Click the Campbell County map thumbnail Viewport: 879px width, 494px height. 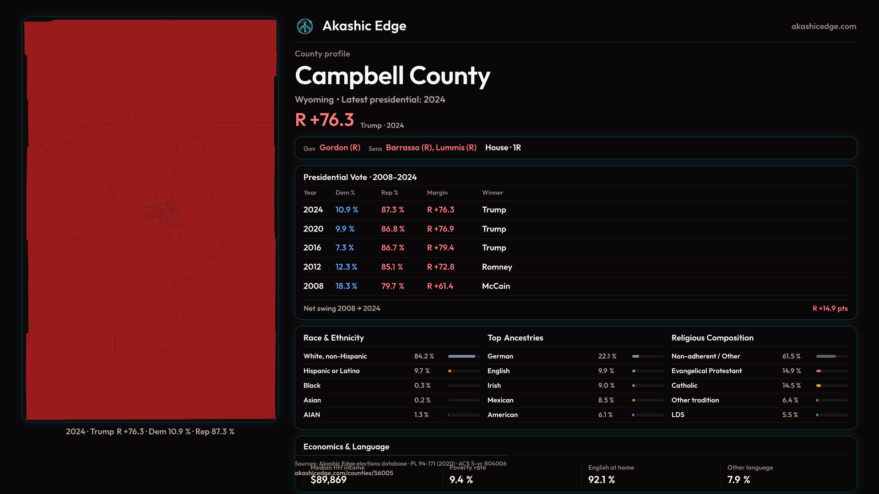pos(150,220)
